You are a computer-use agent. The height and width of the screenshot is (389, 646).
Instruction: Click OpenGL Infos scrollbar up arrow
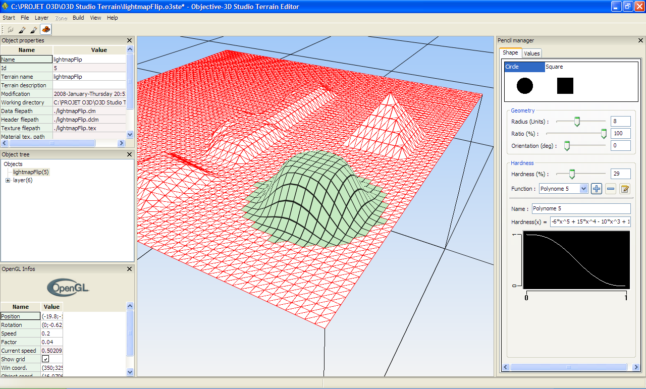tap(130, 306)
